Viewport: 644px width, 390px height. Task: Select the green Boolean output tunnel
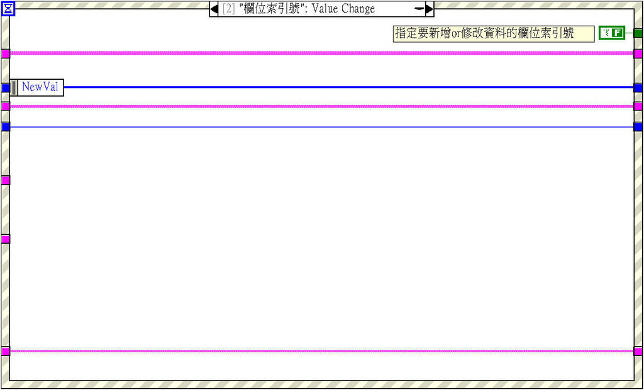coord(638,33)
